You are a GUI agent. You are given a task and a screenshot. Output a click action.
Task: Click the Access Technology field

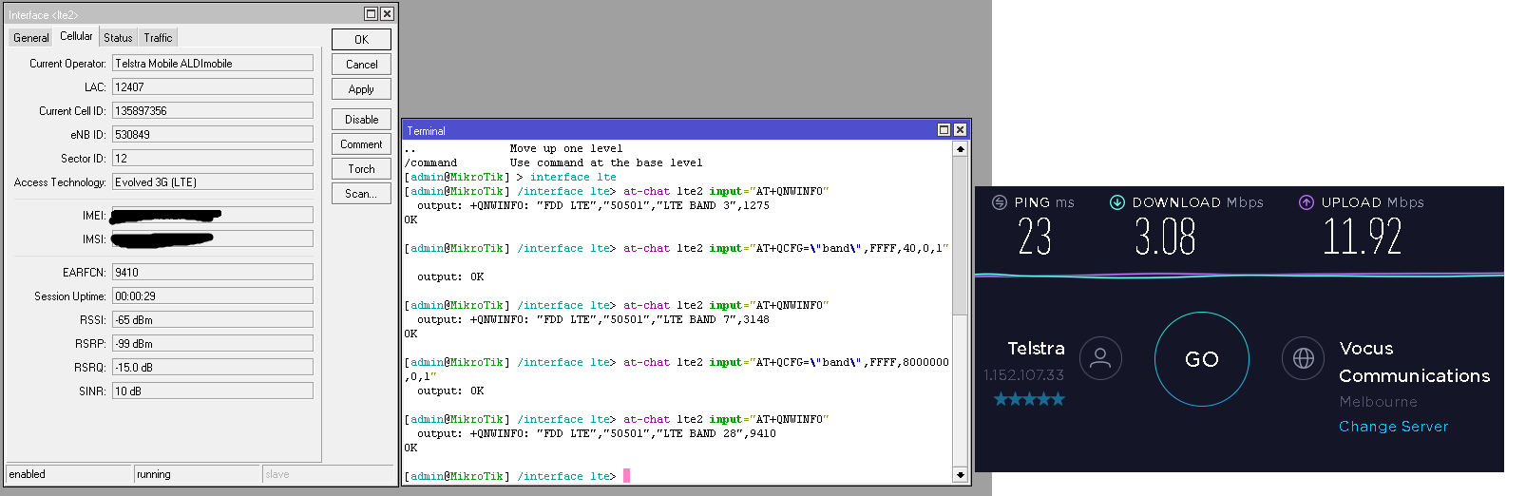(x=213, y=181)
